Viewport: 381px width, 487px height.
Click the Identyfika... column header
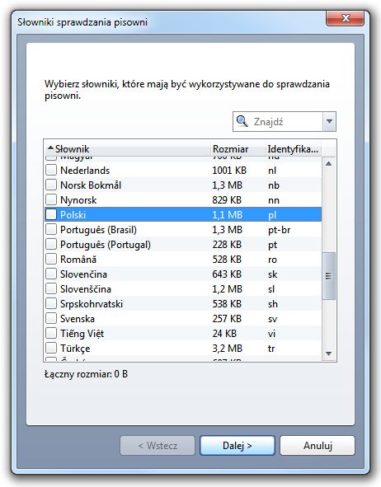click(x=294, y=149)
